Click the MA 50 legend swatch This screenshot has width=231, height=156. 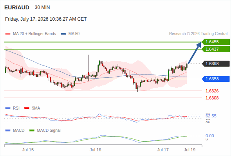coord(63,34)
